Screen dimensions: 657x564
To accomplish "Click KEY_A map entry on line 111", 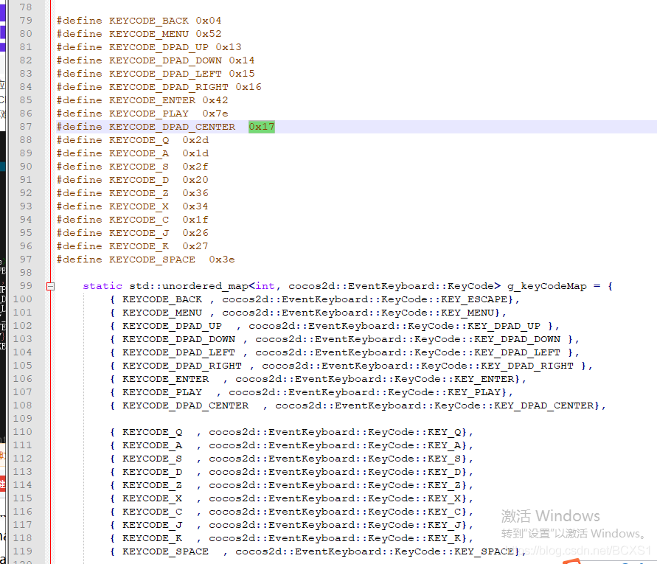I will point(291,445).
